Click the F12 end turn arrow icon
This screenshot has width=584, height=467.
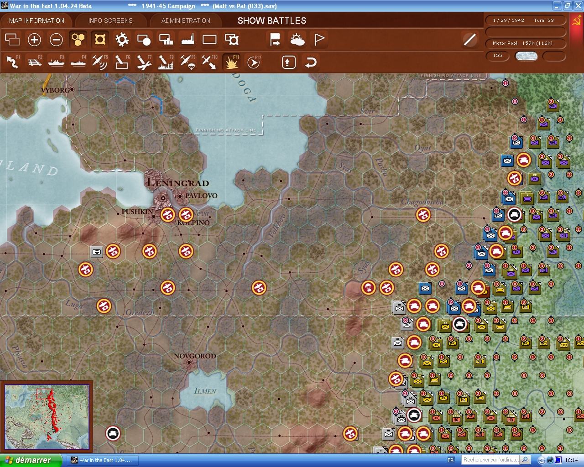(254, 62)
